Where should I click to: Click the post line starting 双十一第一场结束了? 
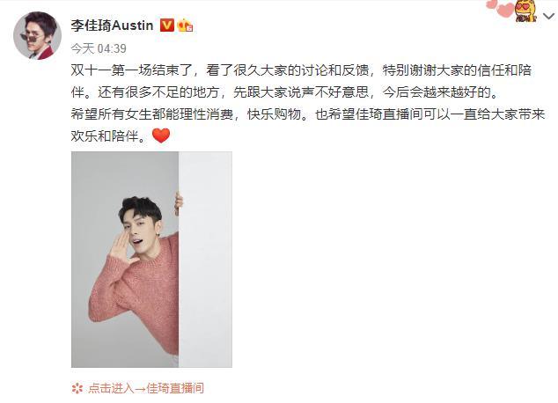click(x=301, y=70)
